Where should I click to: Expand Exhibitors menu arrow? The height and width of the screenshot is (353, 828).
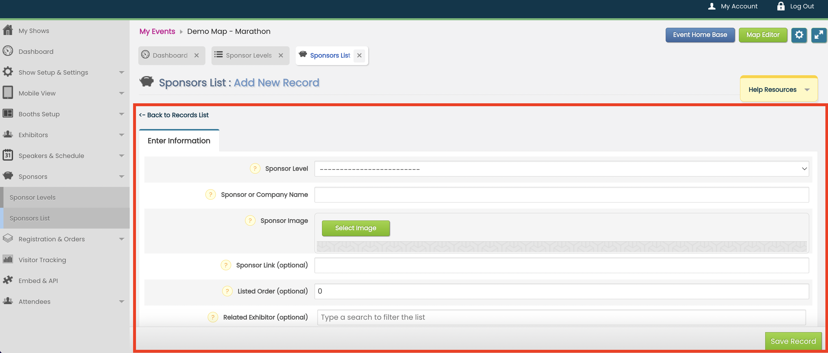point(122,135)
